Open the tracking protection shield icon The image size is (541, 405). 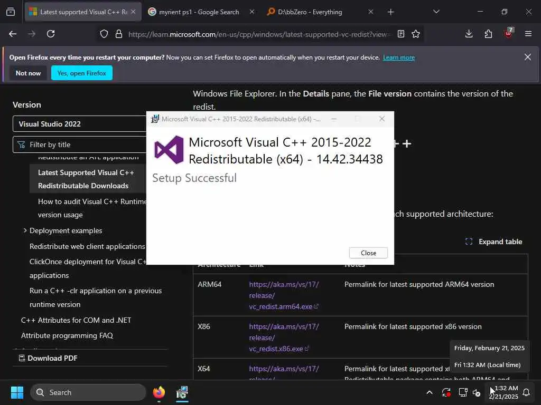tap(104, 34)
